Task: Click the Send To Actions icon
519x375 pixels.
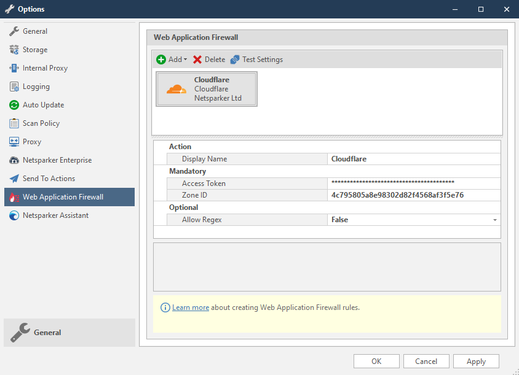Action: pos(14,179)
